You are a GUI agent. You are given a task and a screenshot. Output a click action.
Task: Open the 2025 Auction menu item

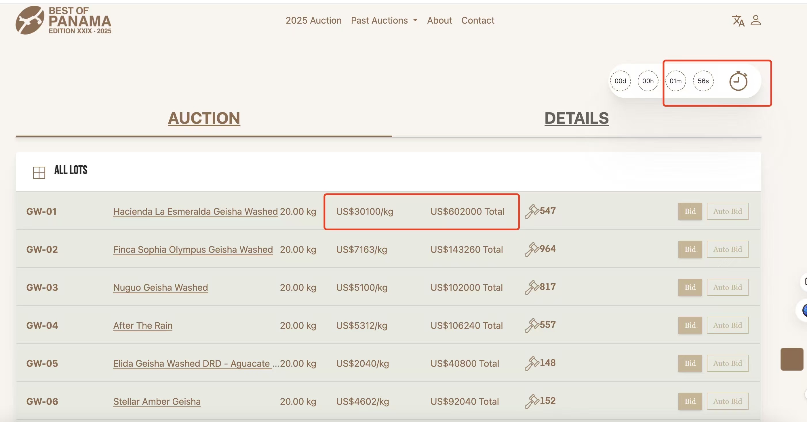(313, 20)
